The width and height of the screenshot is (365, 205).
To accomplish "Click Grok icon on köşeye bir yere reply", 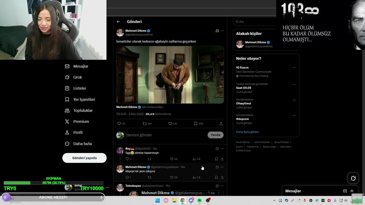I will [217, 167].
